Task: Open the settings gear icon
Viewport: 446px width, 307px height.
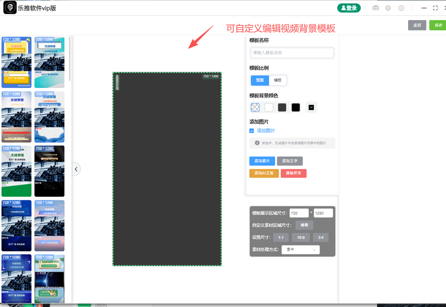Action: [388, 8]
